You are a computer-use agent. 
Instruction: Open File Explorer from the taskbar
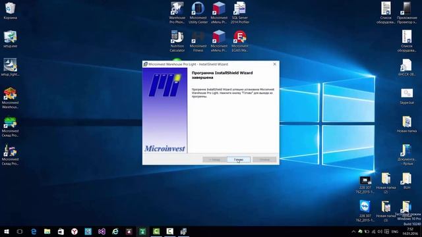pyautogui.click(x=47, y=232)
